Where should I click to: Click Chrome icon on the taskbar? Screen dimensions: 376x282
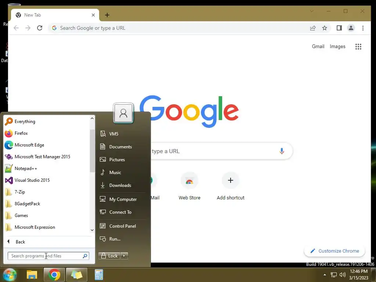(54, 275)
